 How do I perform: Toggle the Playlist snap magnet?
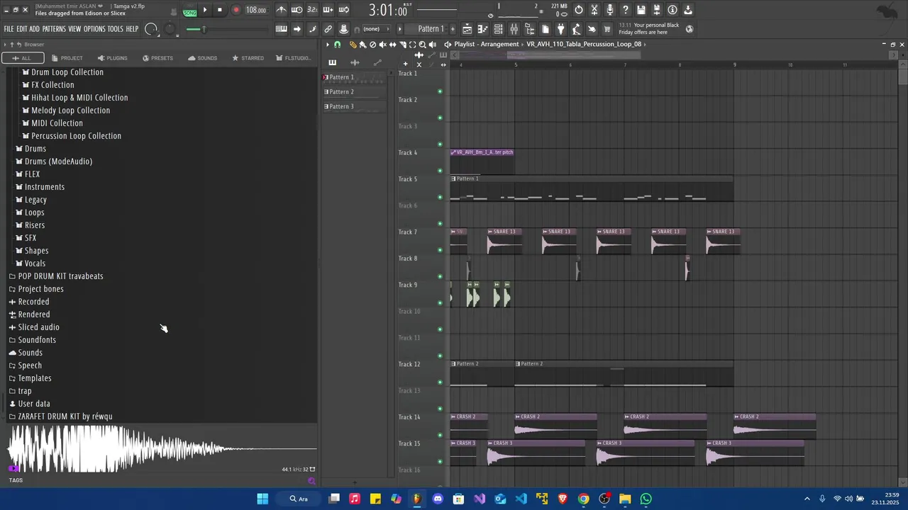337,45
